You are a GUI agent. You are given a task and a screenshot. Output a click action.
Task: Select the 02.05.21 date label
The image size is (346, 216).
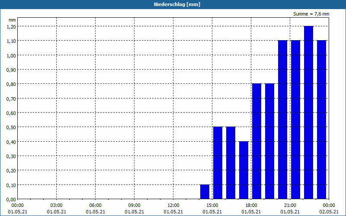(329, 212)
